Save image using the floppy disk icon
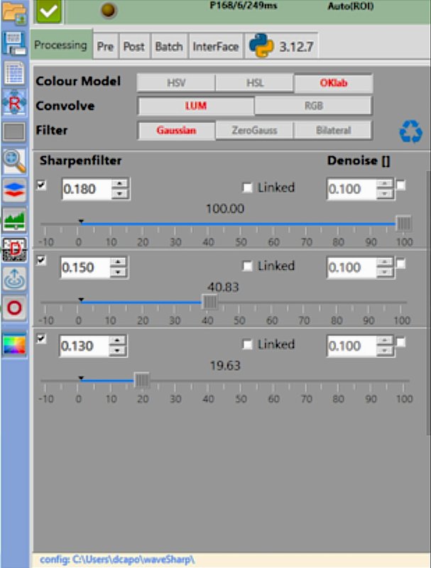Image resolution: width=431 pixels, height=568 pixels. coord(14,43)
